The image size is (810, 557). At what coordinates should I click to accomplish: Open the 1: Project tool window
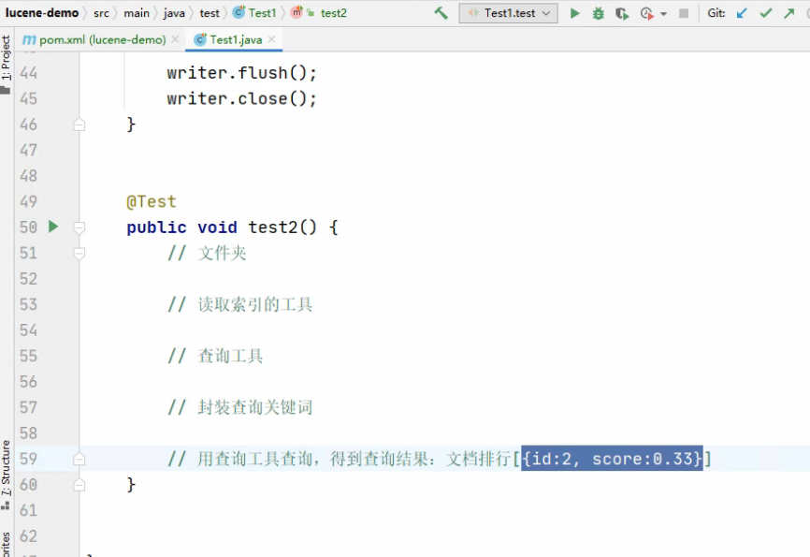click(x=6, y=65)
